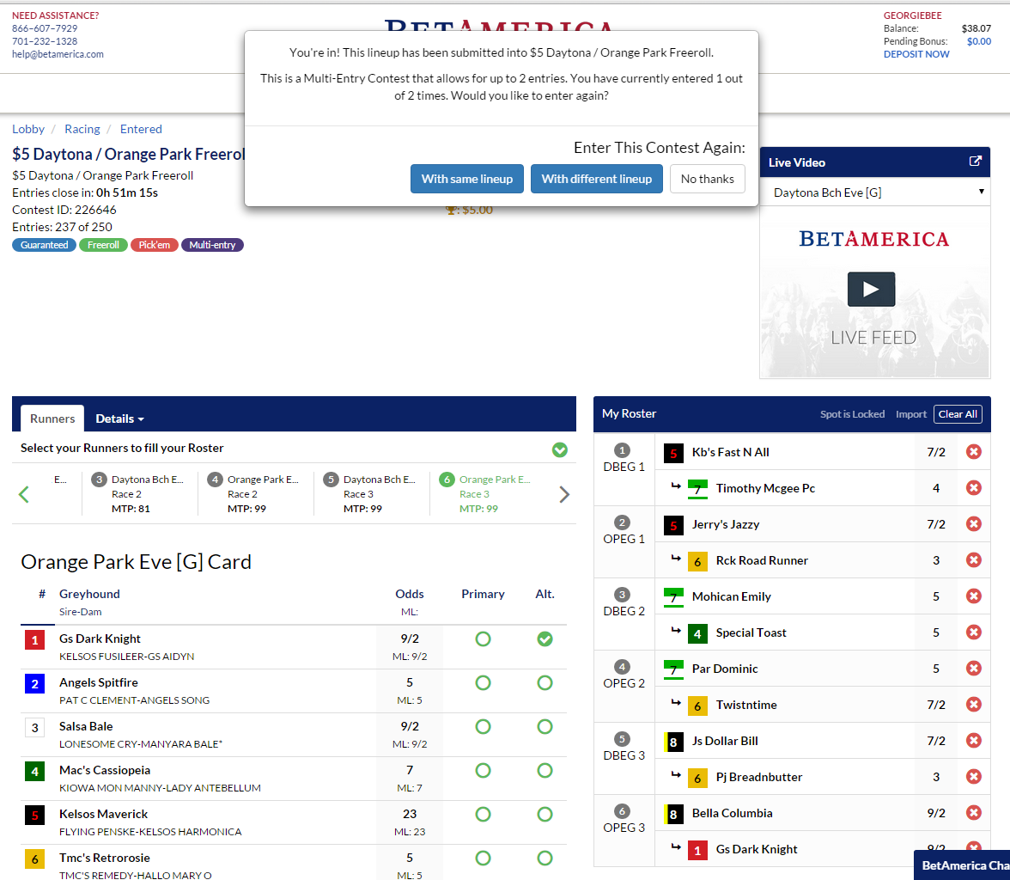Remove Jerry's Jazzy using red X icon
1010x880 pixels.
tap(973, 524)
